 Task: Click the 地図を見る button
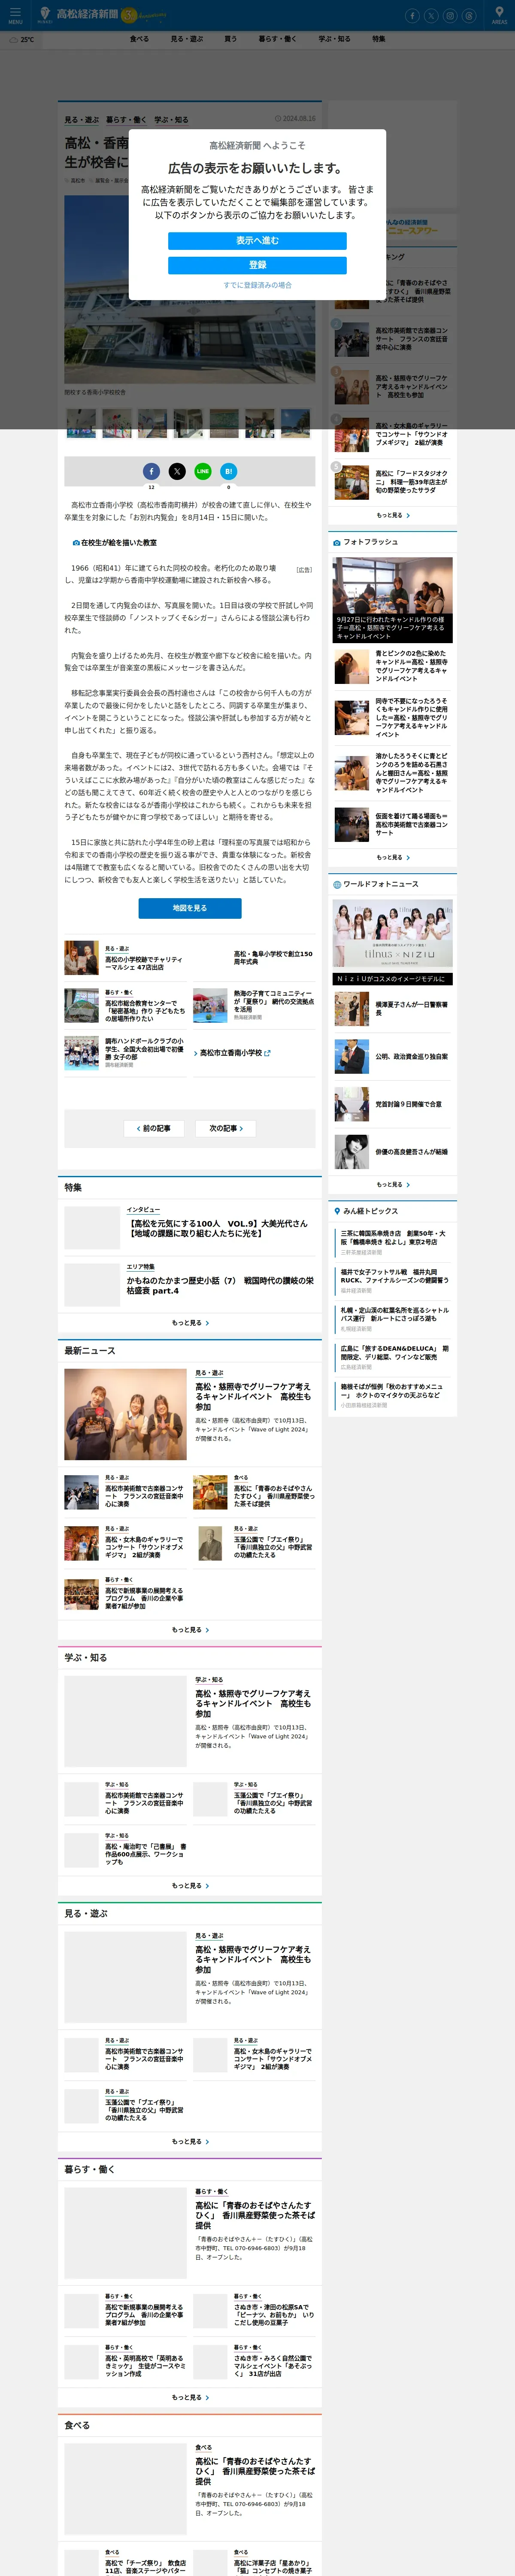click(x=190, y=908)
